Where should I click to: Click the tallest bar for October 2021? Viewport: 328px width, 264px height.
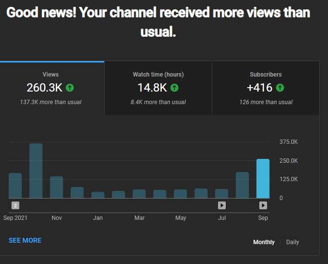click(36, 171)
